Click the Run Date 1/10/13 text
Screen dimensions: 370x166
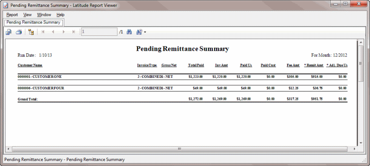(35, 55)
